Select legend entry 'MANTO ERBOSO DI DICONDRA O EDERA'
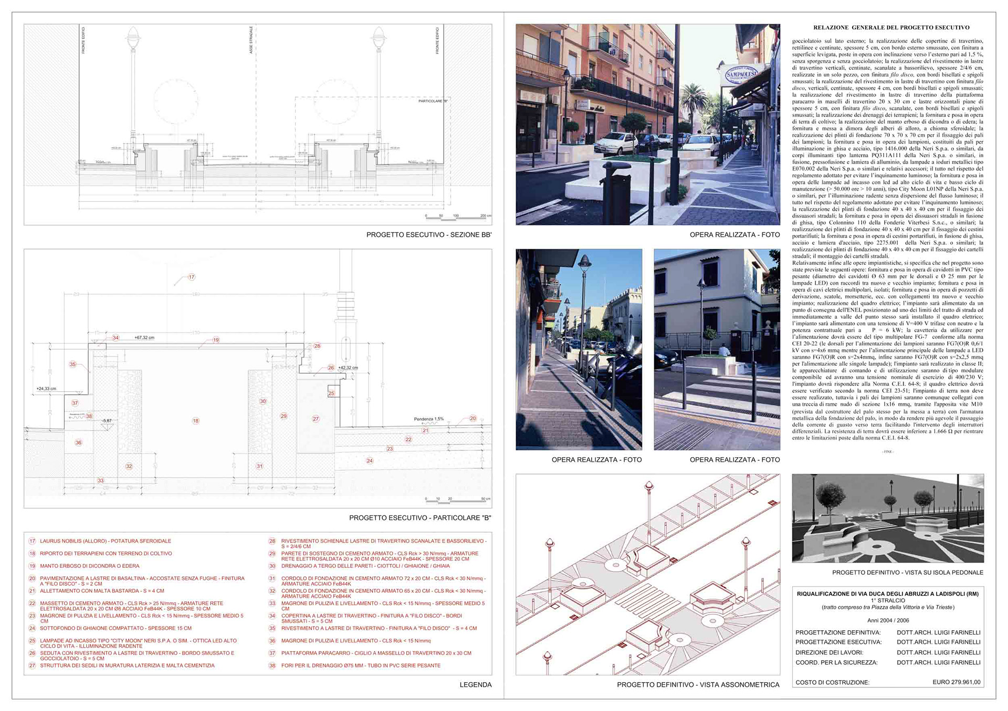 point(90,566)
